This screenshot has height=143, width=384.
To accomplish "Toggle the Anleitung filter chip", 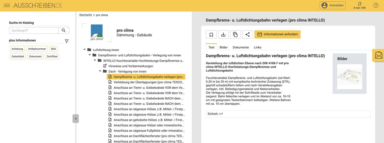I will pyautogui.click(x=17, y=49).
